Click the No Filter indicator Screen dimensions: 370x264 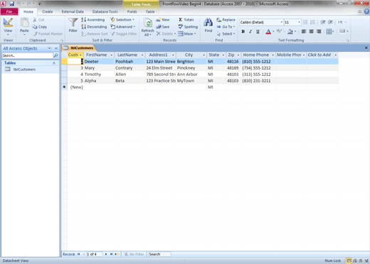pos(134,254)
